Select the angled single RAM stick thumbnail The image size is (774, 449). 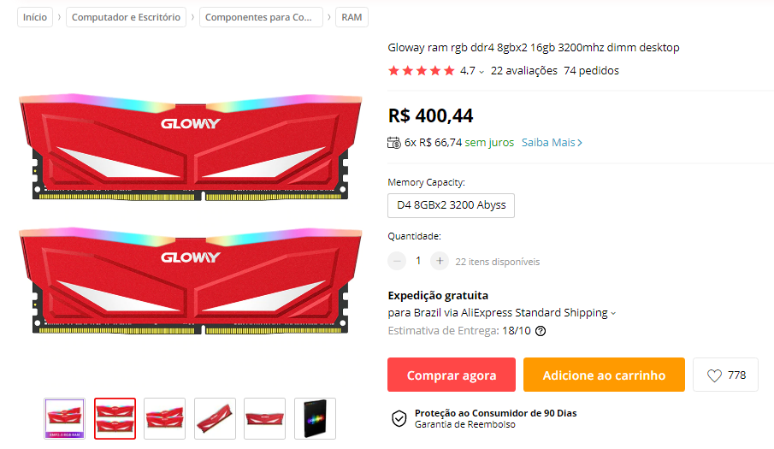click(x=215, y=418)
